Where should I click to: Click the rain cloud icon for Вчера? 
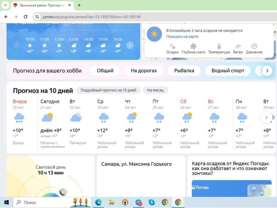[x=19, y=118]
